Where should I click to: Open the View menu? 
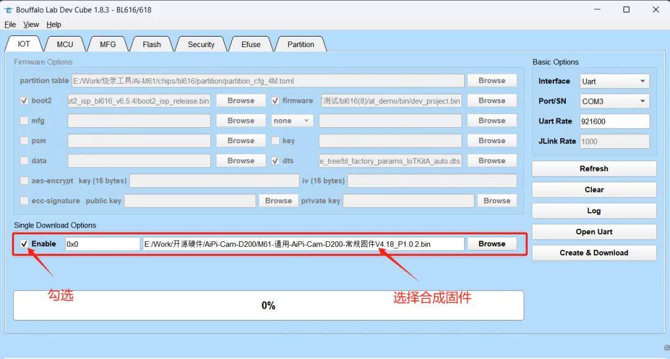point(31,25)
